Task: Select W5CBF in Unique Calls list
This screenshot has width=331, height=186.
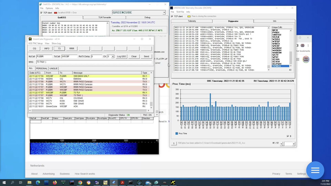Action: coord(276,46)
